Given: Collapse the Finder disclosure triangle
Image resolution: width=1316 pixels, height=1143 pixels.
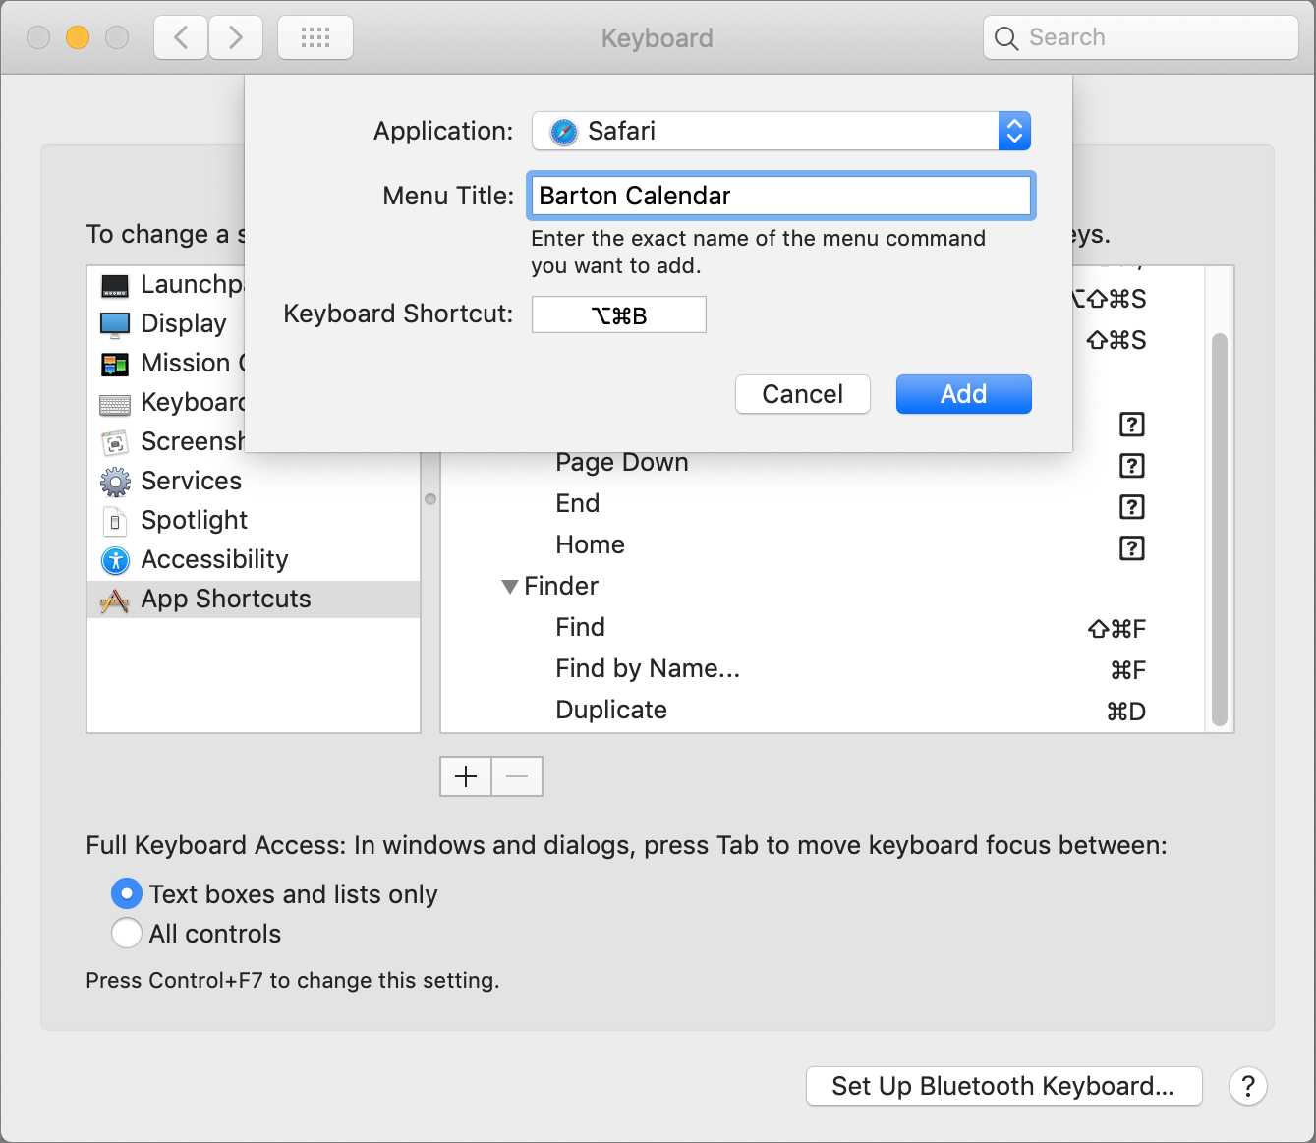Looking at the screenshot, I should [x=509, y=587].
